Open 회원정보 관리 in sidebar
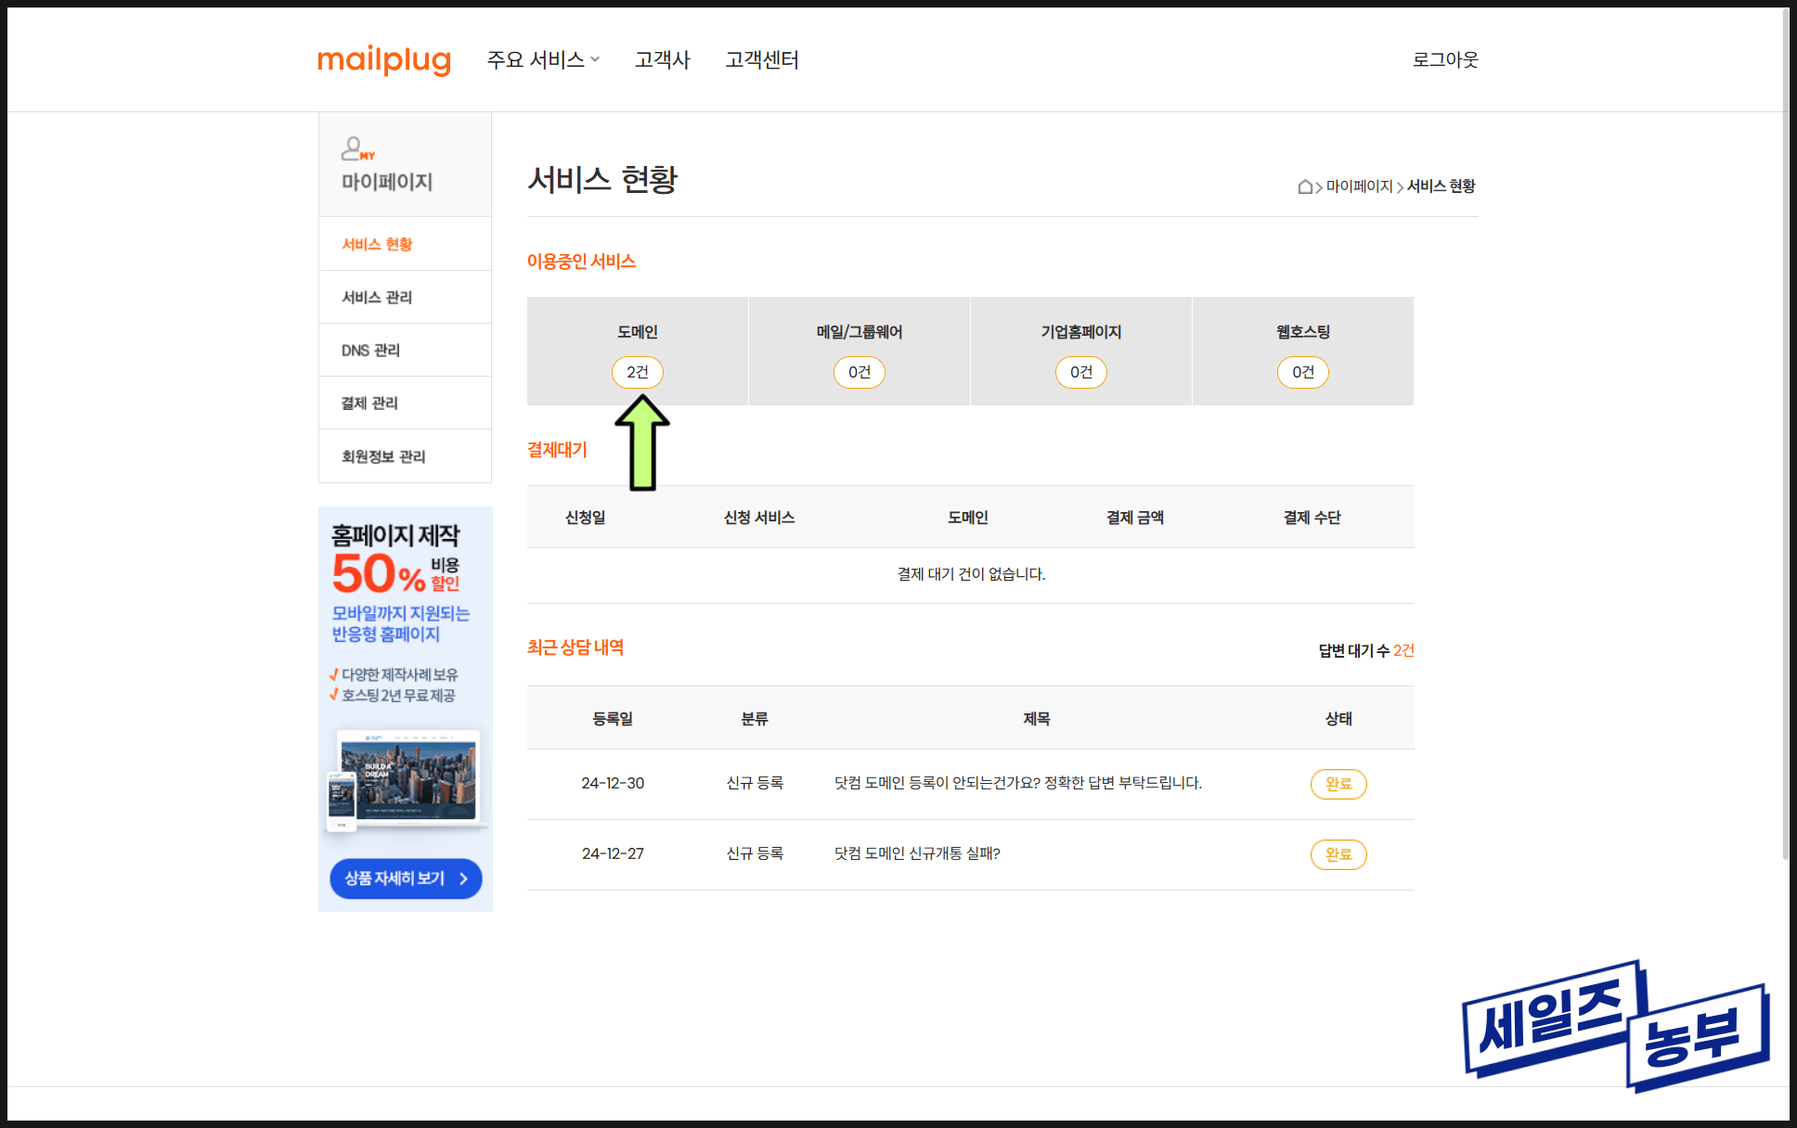The height and width of the screenshot is (1128, 1797). tap(383, 456)
